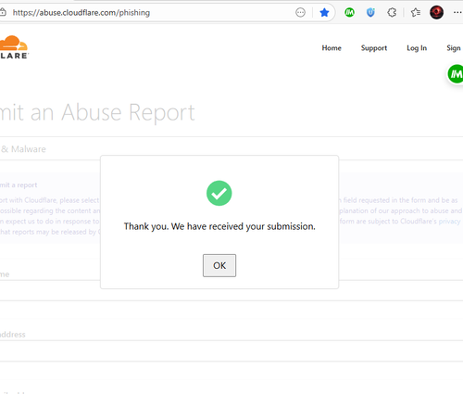Click the Cloudflare logo
The height and width of the screenshot is (394, 463).
point(14,47)
